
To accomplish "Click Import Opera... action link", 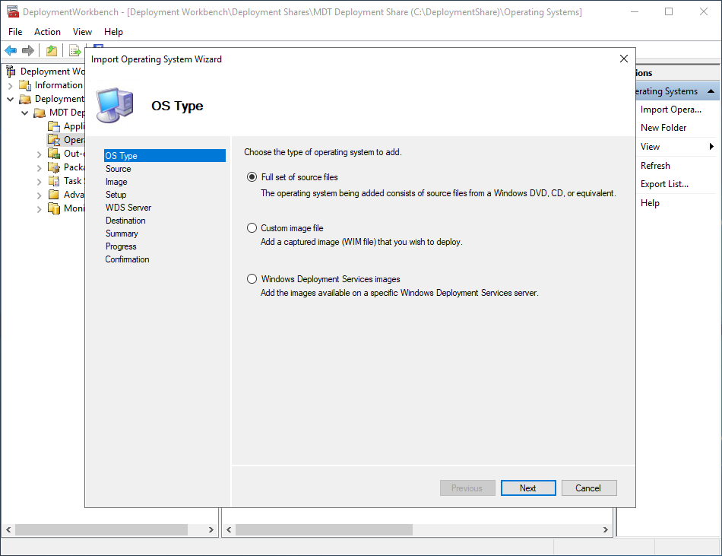I will pos(671,110).
